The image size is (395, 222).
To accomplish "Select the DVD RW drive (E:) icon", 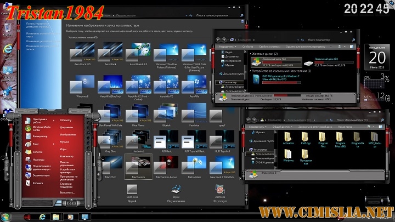I will coord(257,79).
